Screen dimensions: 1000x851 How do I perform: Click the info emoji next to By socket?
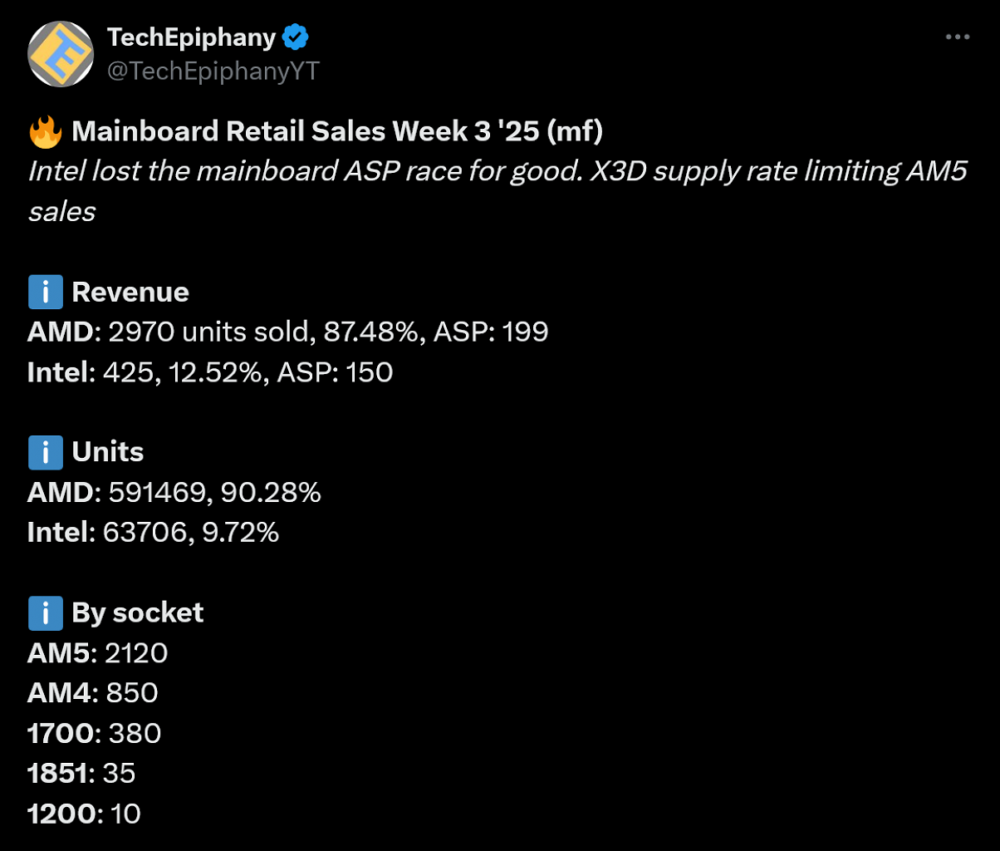pos(45,613)
